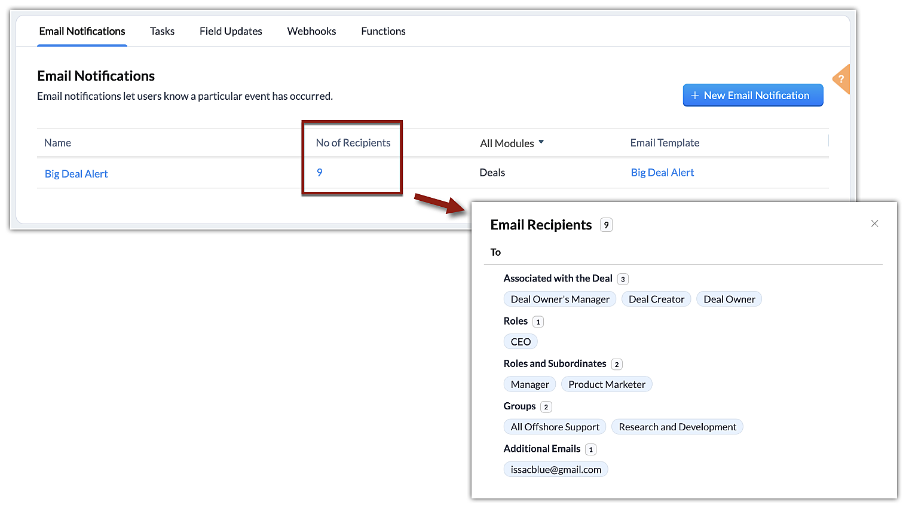Viewport: 906px width, 508px height.
Task: Open the All Modules filter dropdown
Action: [x=512, y=143]
